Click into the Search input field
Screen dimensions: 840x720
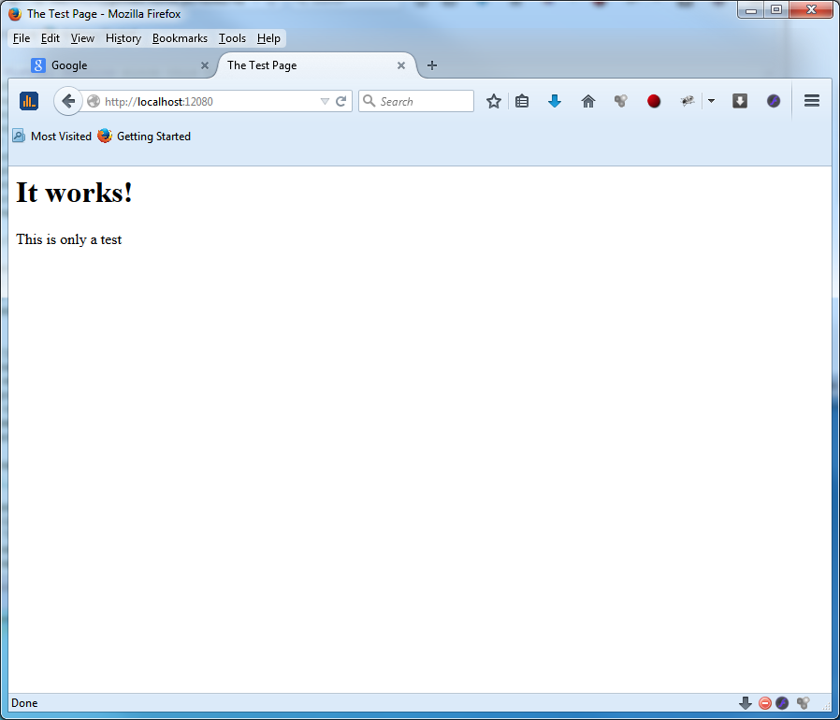pos(424,101)
